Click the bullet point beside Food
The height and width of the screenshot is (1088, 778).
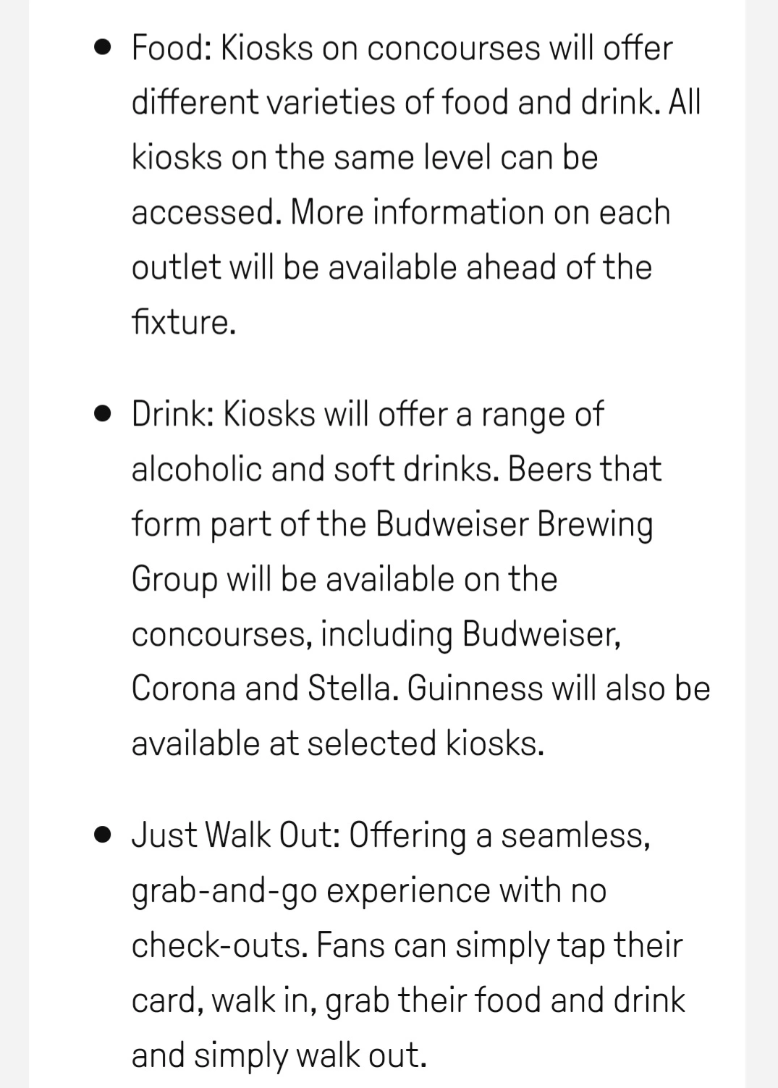point(103,49)
